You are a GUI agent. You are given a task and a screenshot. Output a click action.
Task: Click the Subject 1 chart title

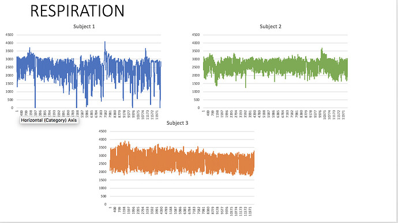(84, 26)
